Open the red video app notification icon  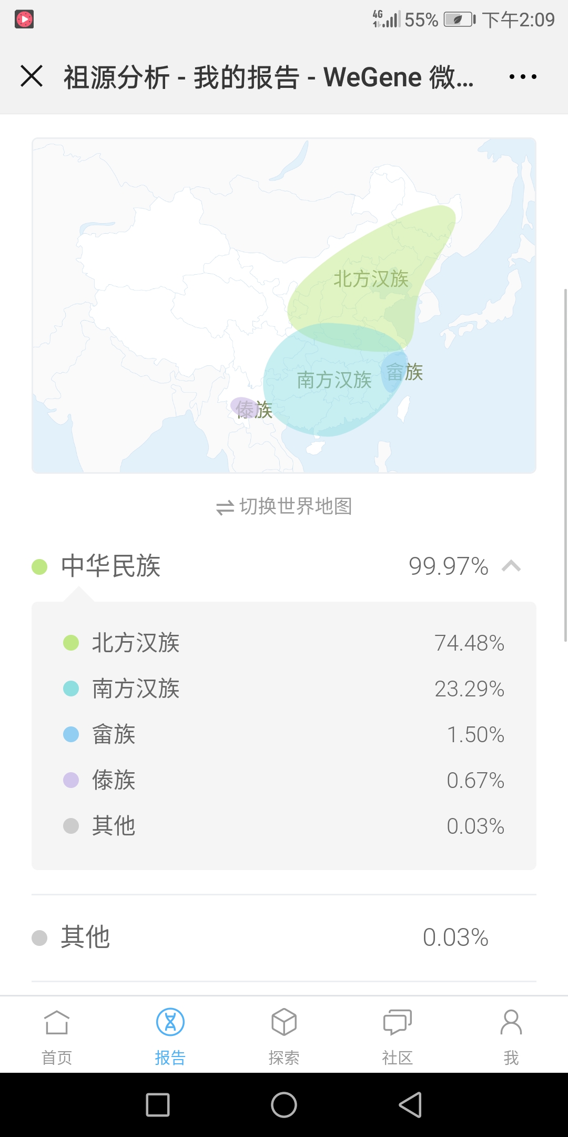(x=24, y=19)
